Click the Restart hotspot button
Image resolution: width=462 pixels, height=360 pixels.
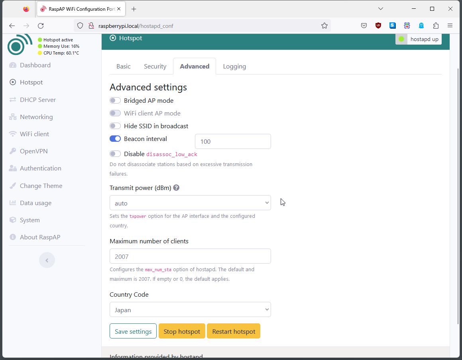tap(234, 331)
